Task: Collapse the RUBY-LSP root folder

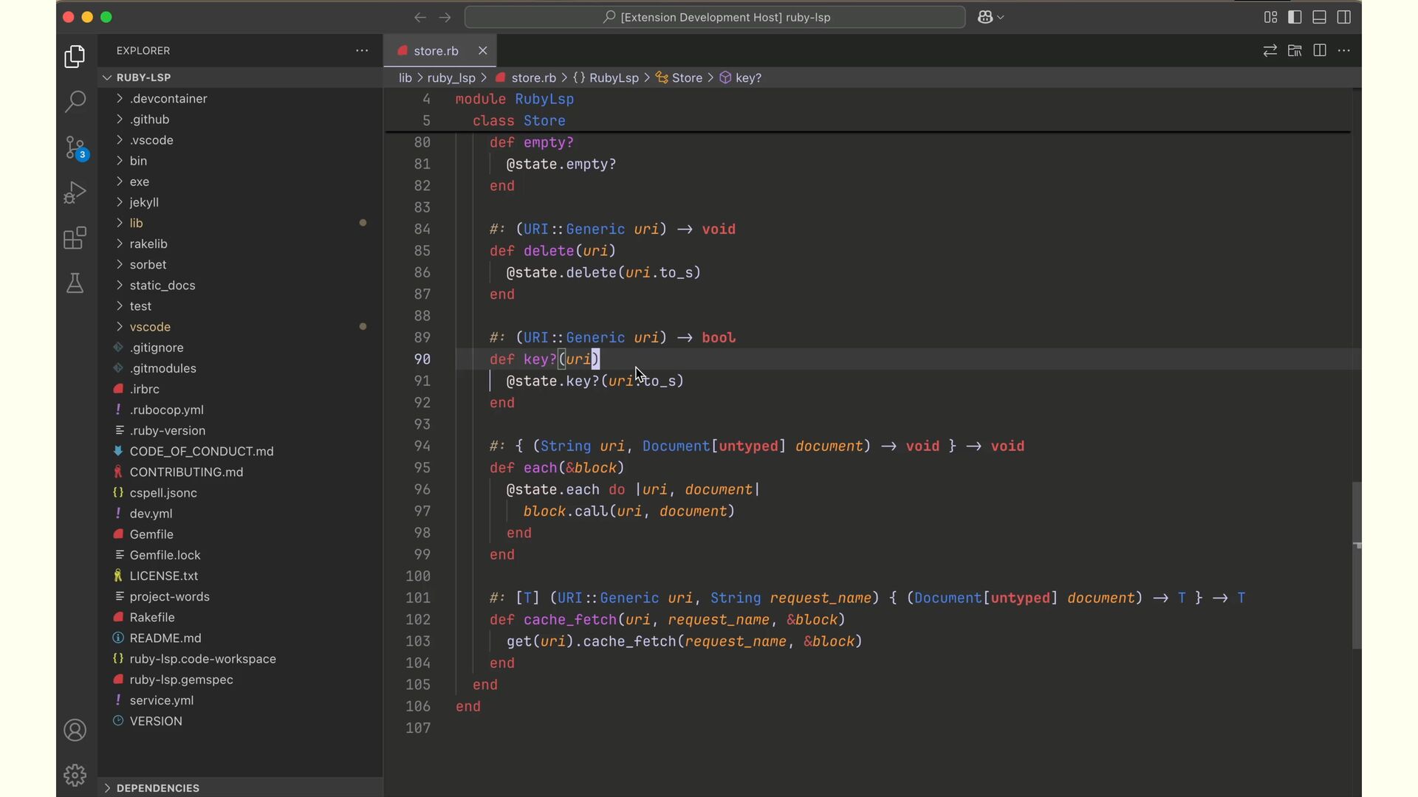Action: point(143,77)
